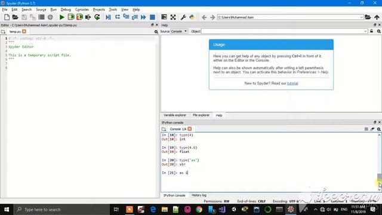The width and height of the screenshot is (382, 215).
Task: Open the Help pane options icon
Action: coord(379,31)
